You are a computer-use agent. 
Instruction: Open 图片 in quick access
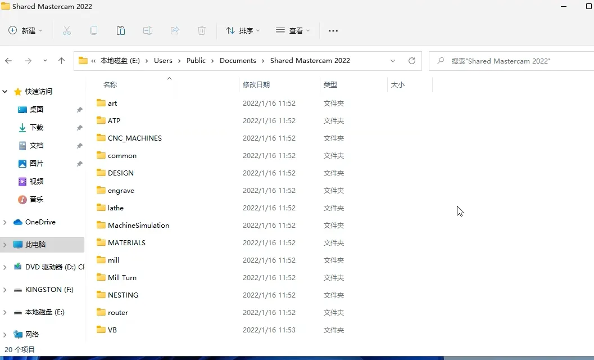[37, 164]
